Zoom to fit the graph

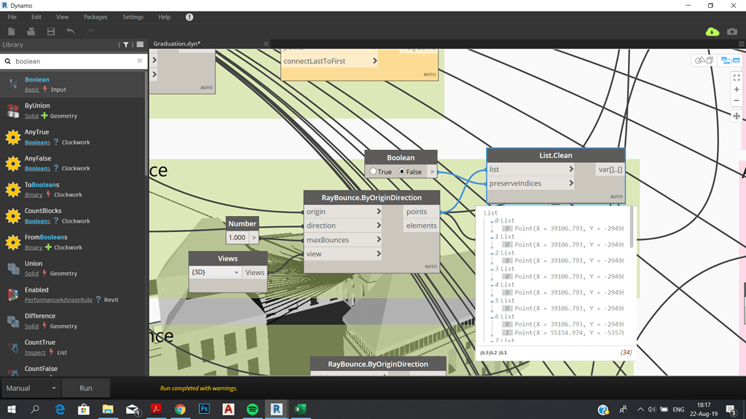[x=736, y=78]
